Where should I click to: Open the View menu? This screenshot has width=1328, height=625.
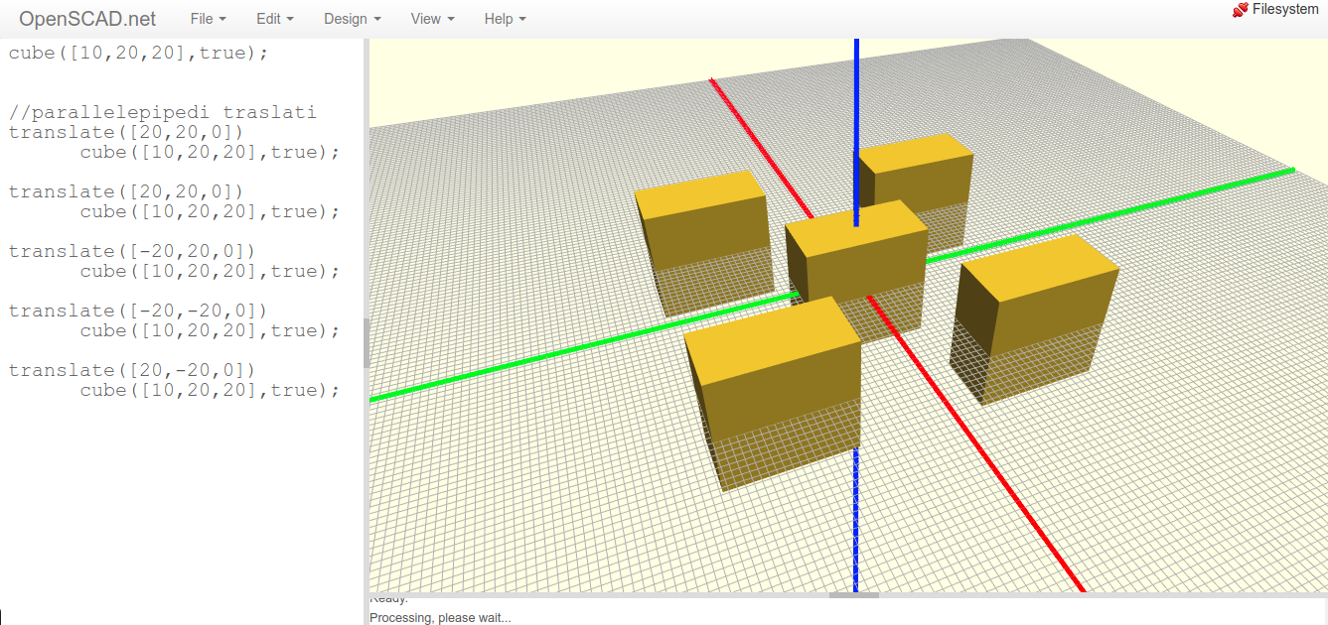click(x=432, y=19)
